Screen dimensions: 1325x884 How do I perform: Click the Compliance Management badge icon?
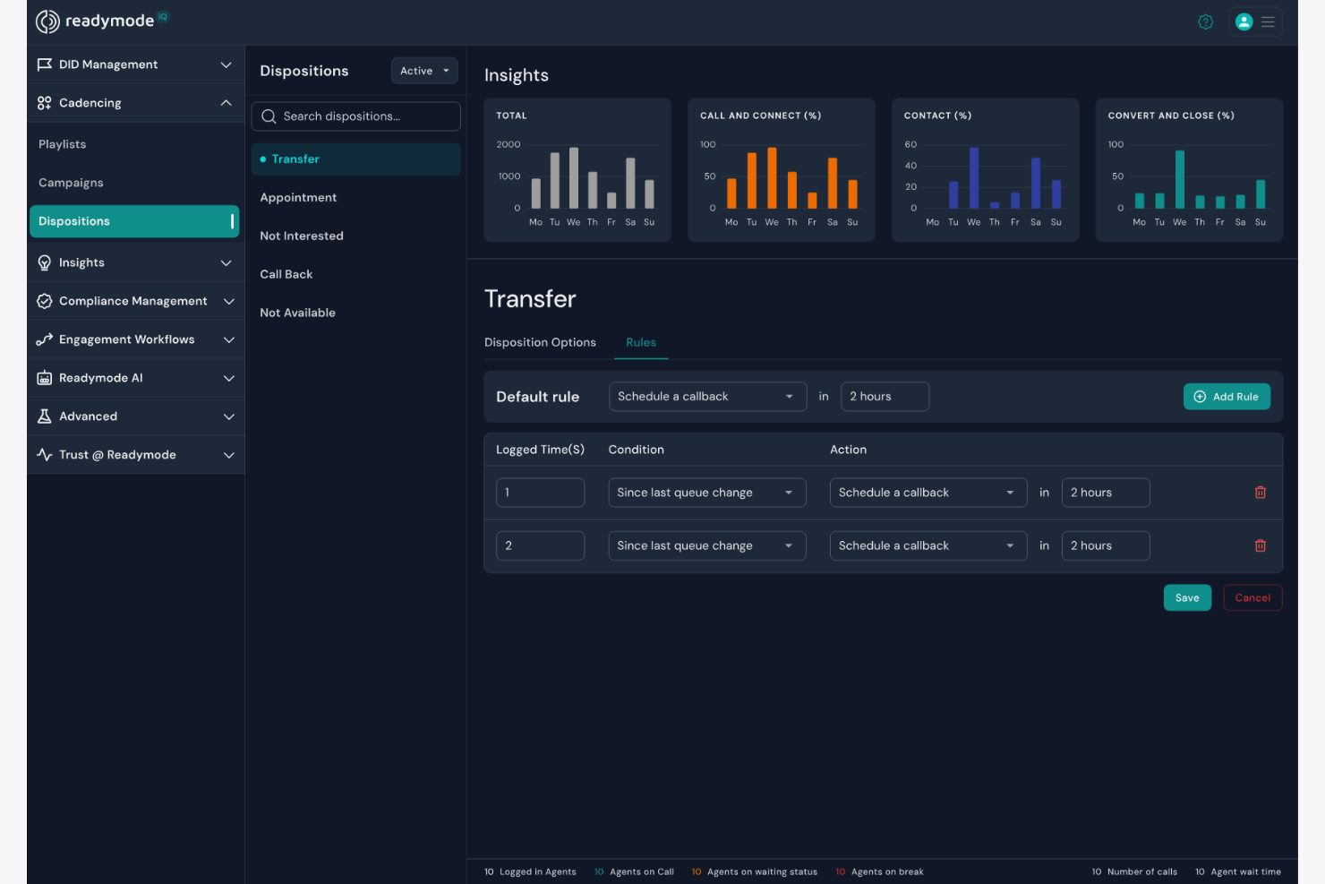click(44, 301)
